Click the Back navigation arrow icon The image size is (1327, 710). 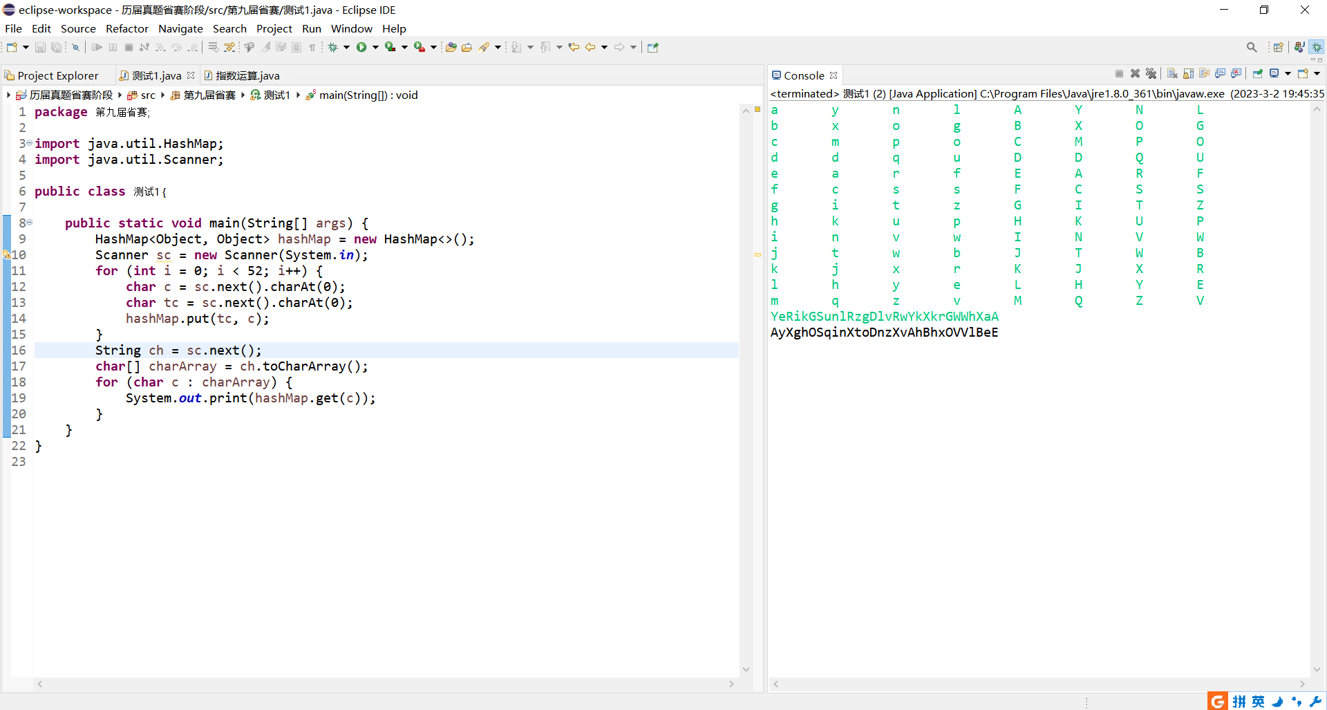[x=590, y=47]
